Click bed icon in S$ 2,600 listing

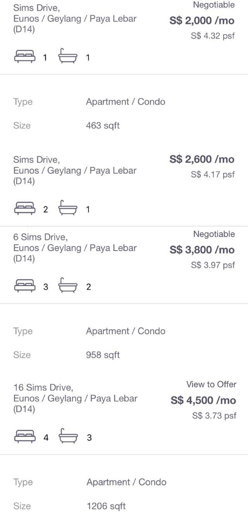pyautogui.click(x=25, y=209)
